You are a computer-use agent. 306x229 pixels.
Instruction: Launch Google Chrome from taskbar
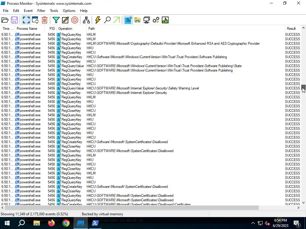66,223
